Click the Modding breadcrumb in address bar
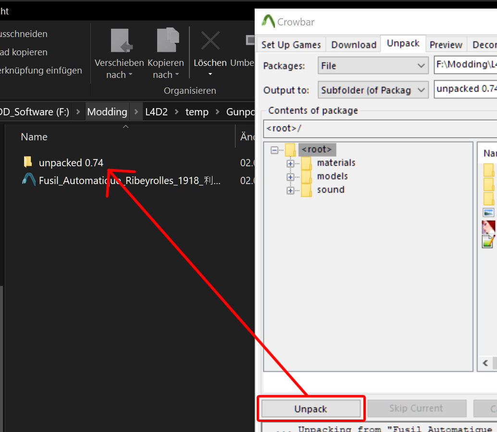 (107, 111)
